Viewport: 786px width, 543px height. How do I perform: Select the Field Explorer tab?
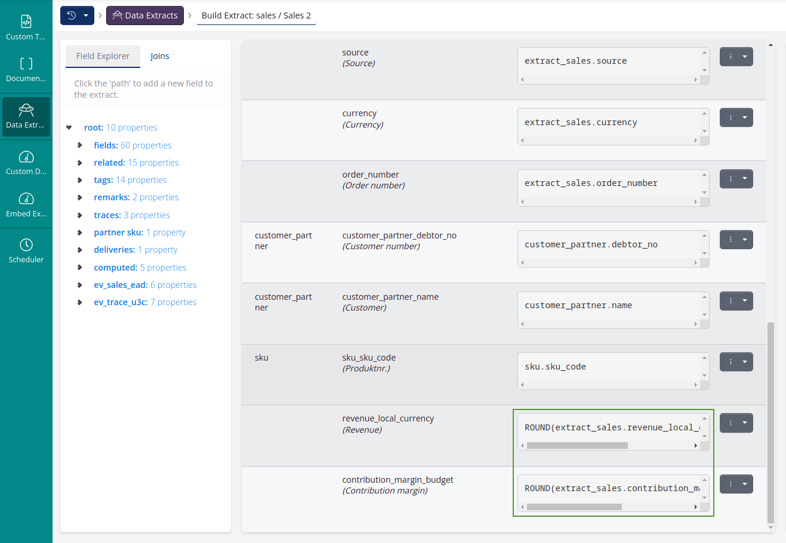103,55
